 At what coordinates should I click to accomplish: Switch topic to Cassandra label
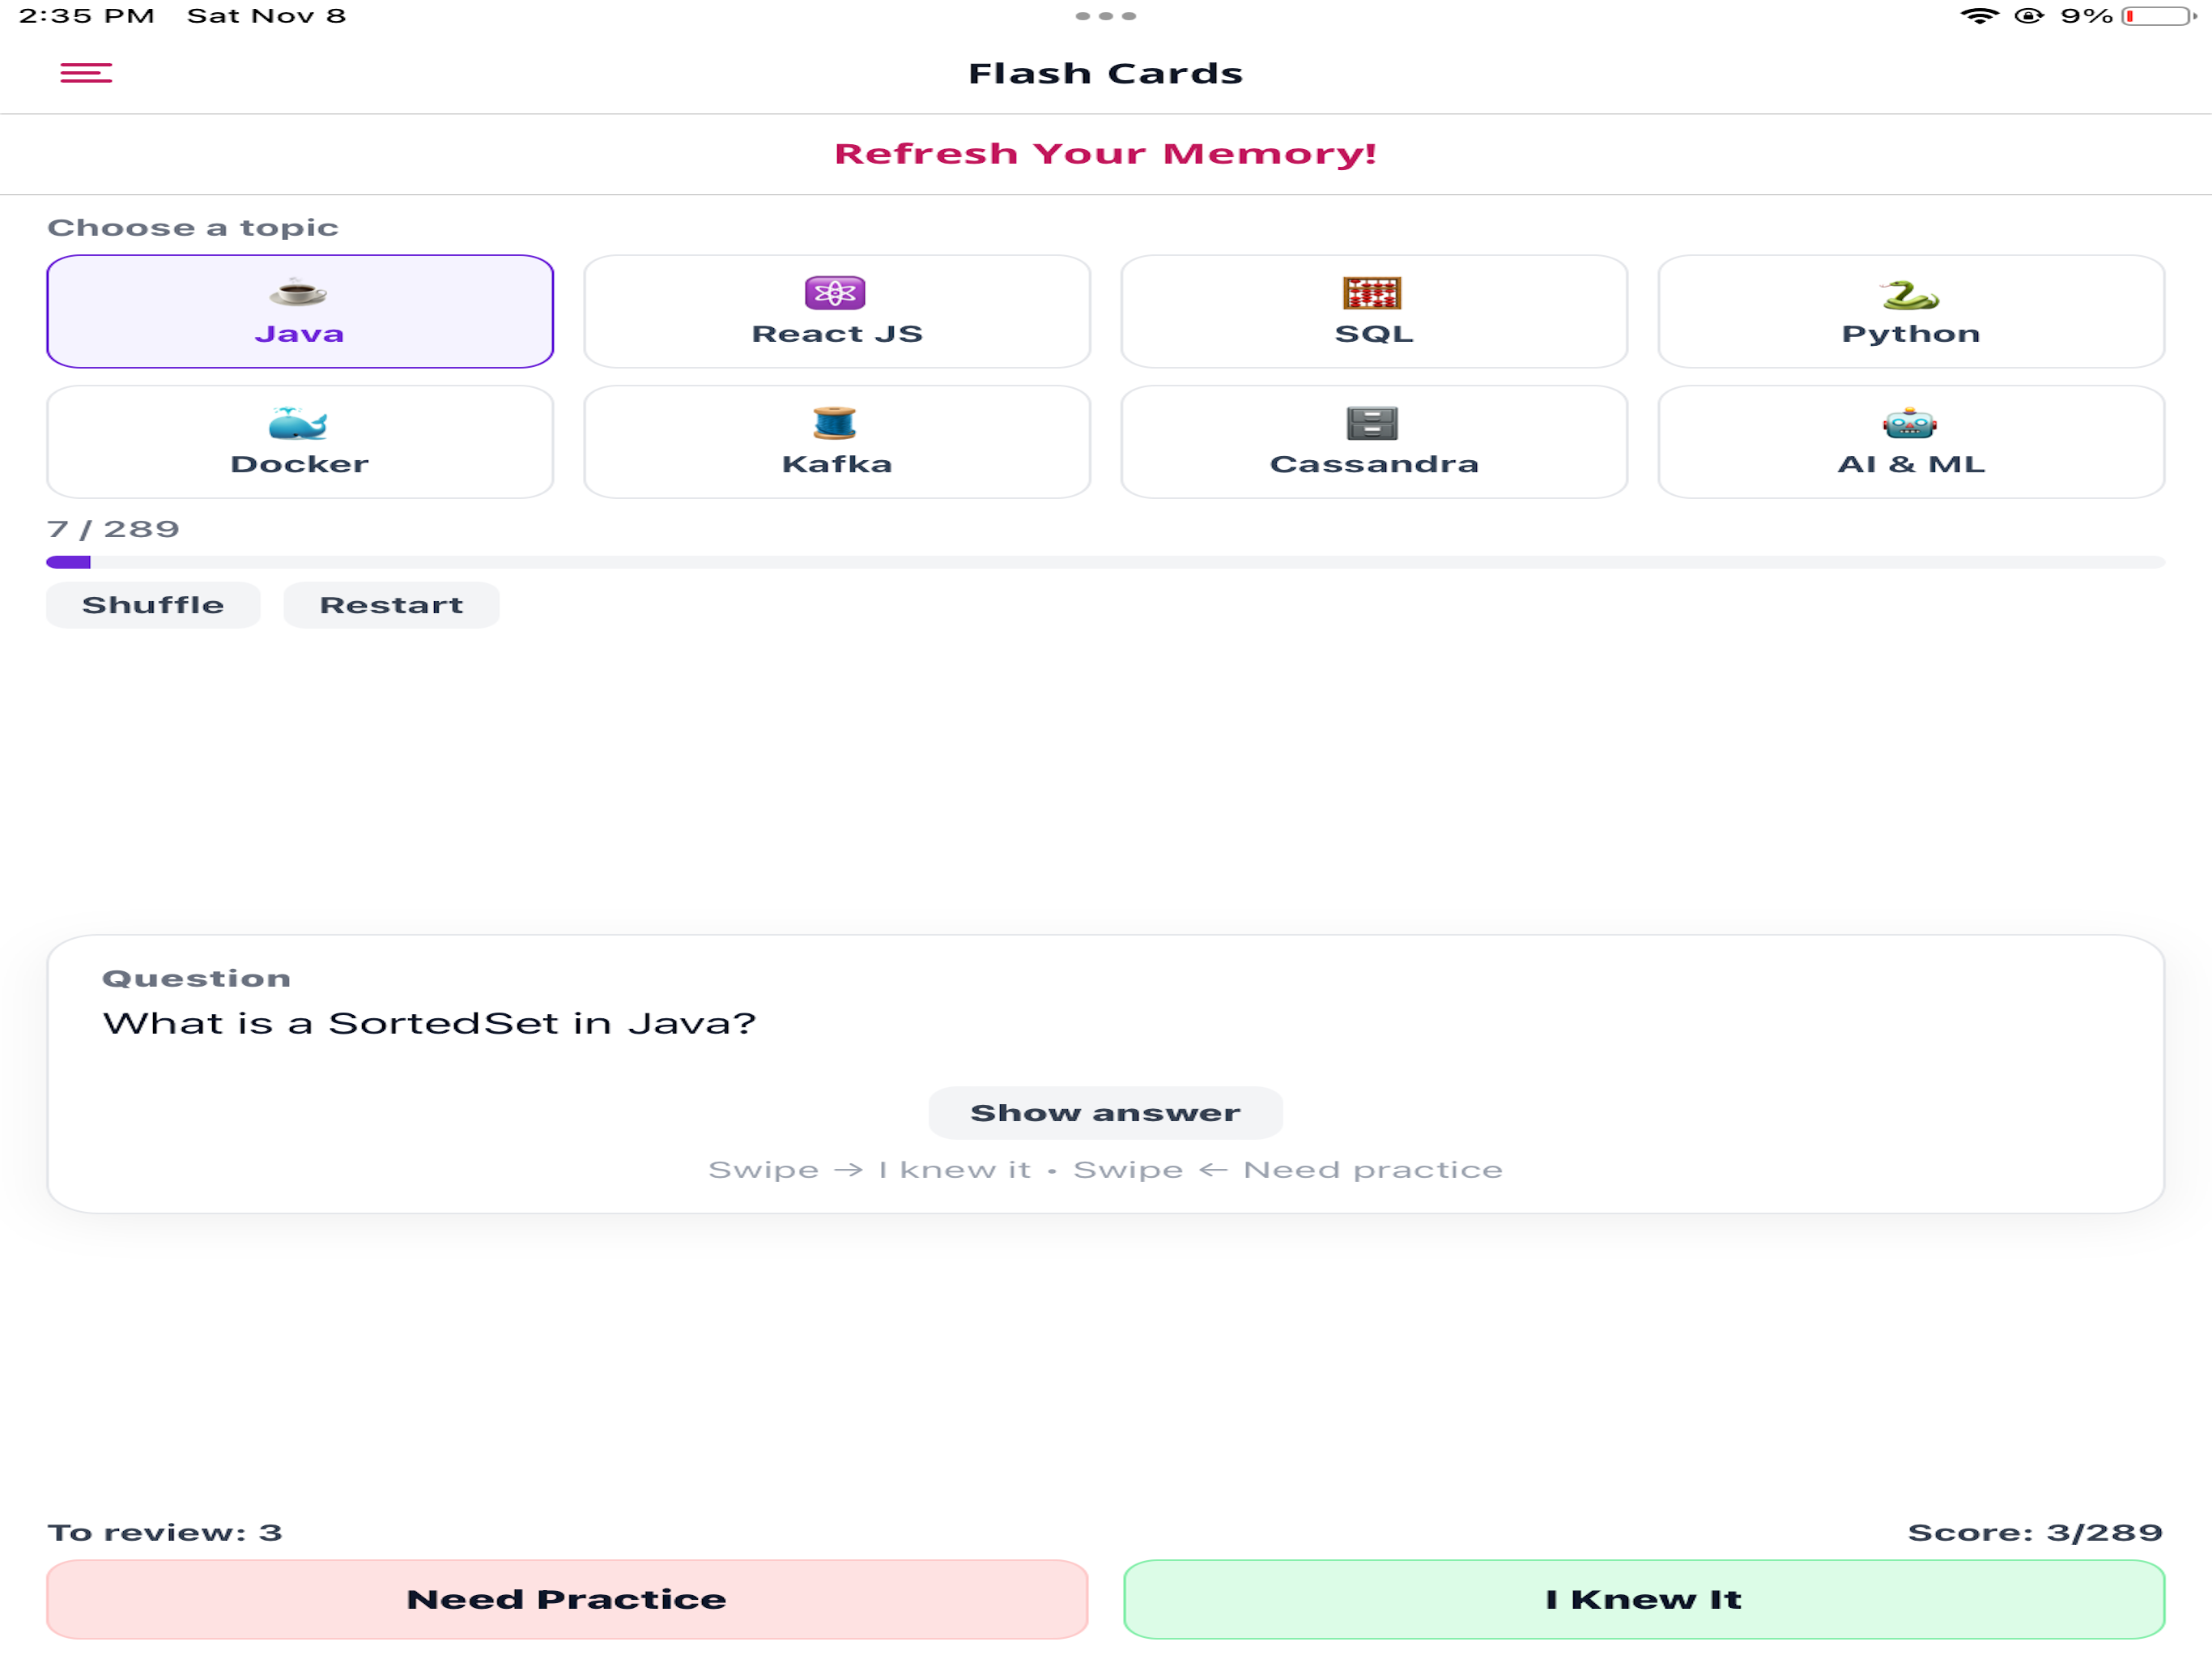point(1374,464)
